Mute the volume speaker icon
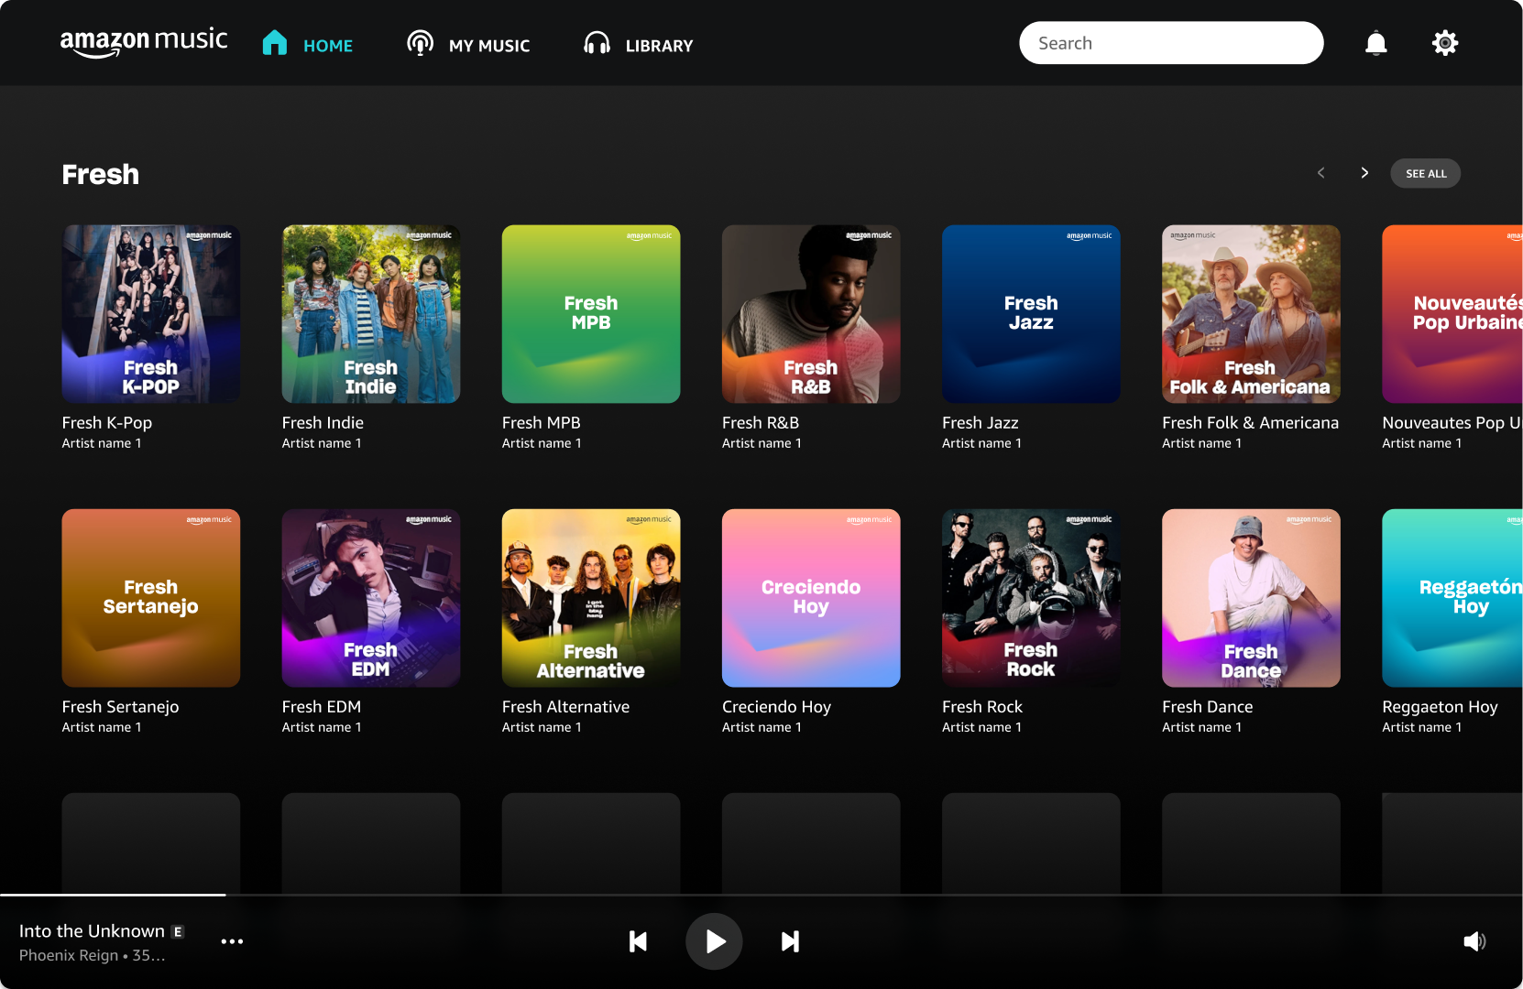 pyautogui.click(x=1474, y=941)
